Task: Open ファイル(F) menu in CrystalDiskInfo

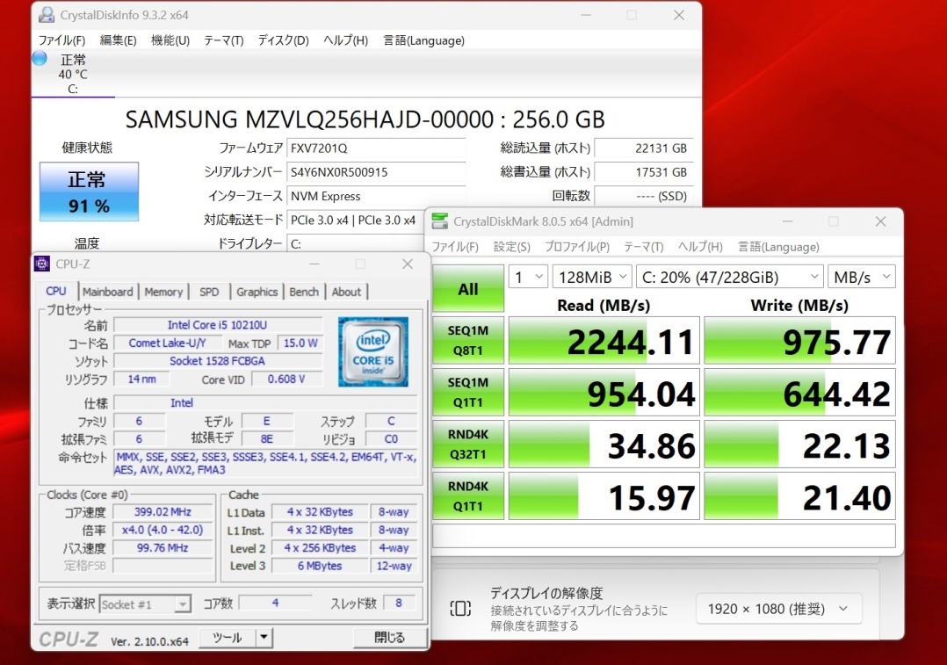Action: 61,40
